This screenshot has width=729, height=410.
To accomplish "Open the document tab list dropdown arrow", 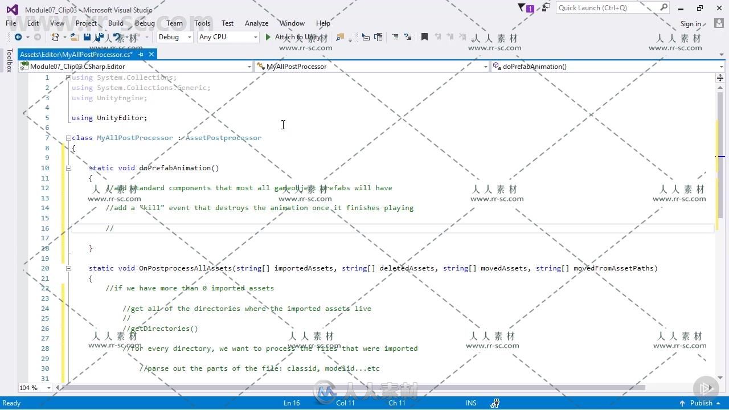I will pos(722,55).
